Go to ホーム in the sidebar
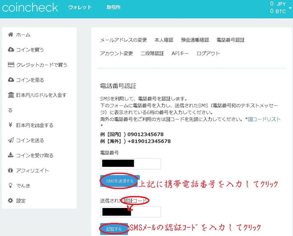 23,35
